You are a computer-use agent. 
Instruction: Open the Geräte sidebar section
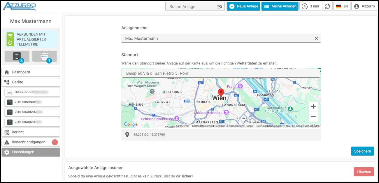point(31,82)
